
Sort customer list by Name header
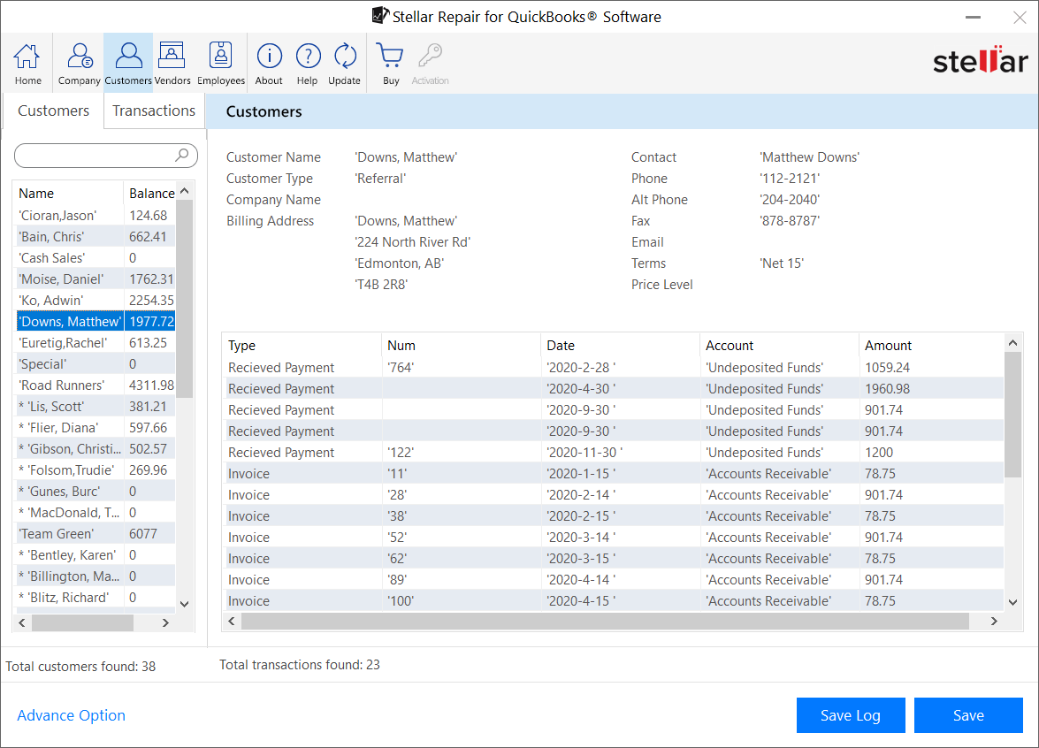pyautogui.click(x=70, y=194)
